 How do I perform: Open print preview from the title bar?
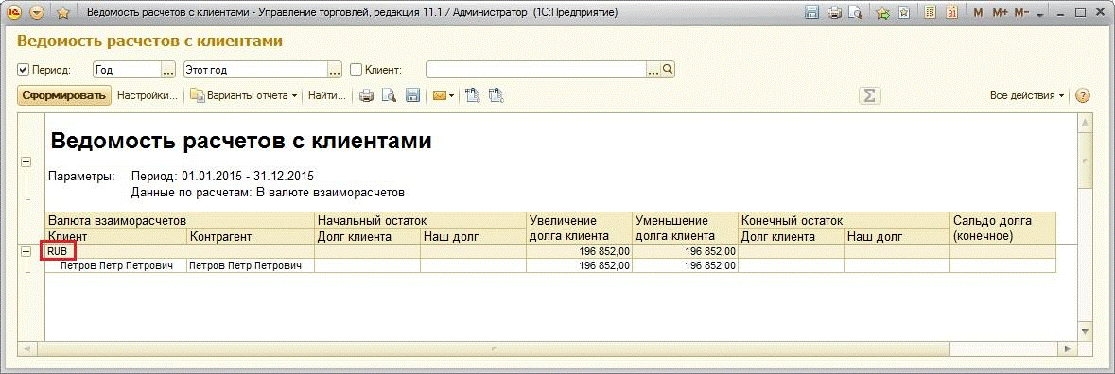pos(857,13)
